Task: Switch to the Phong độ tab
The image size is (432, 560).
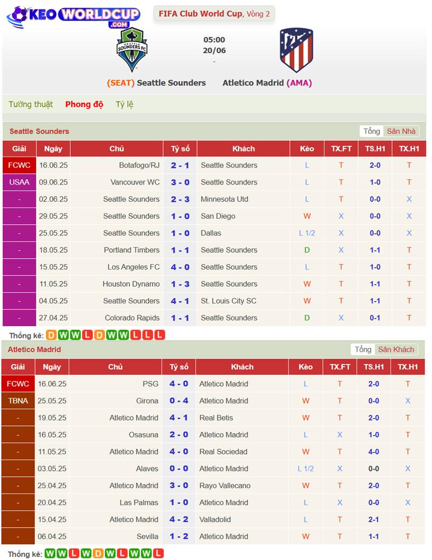Action: (x=84, y=104)
